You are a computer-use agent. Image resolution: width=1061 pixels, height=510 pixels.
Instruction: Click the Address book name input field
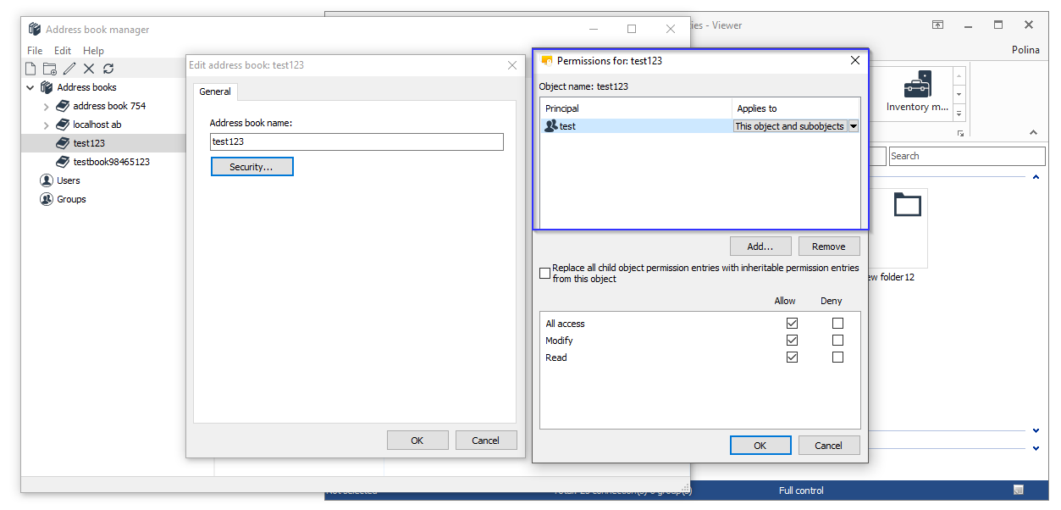(x=356, y=141)
